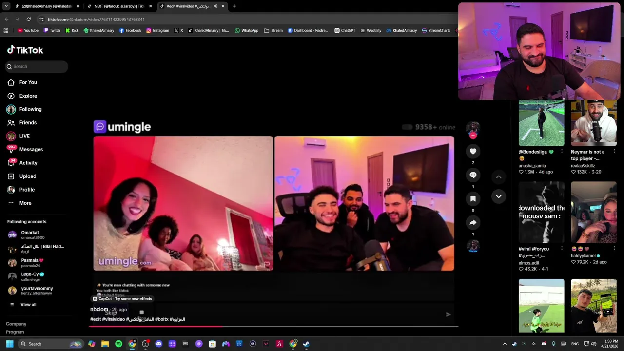Open elmos_edit creator link
The image size is (624, 351).
click(x=528, y=263)
